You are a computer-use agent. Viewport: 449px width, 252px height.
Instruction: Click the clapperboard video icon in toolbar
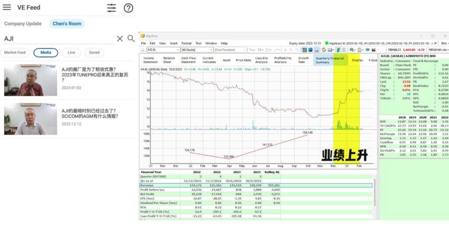point(374,50)
